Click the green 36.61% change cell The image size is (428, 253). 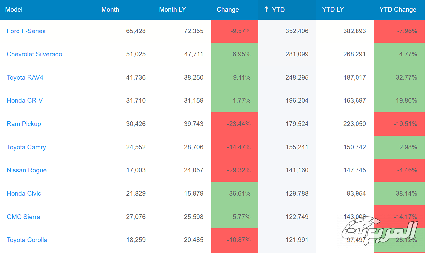pyautogui.click(x=234, y=194)
